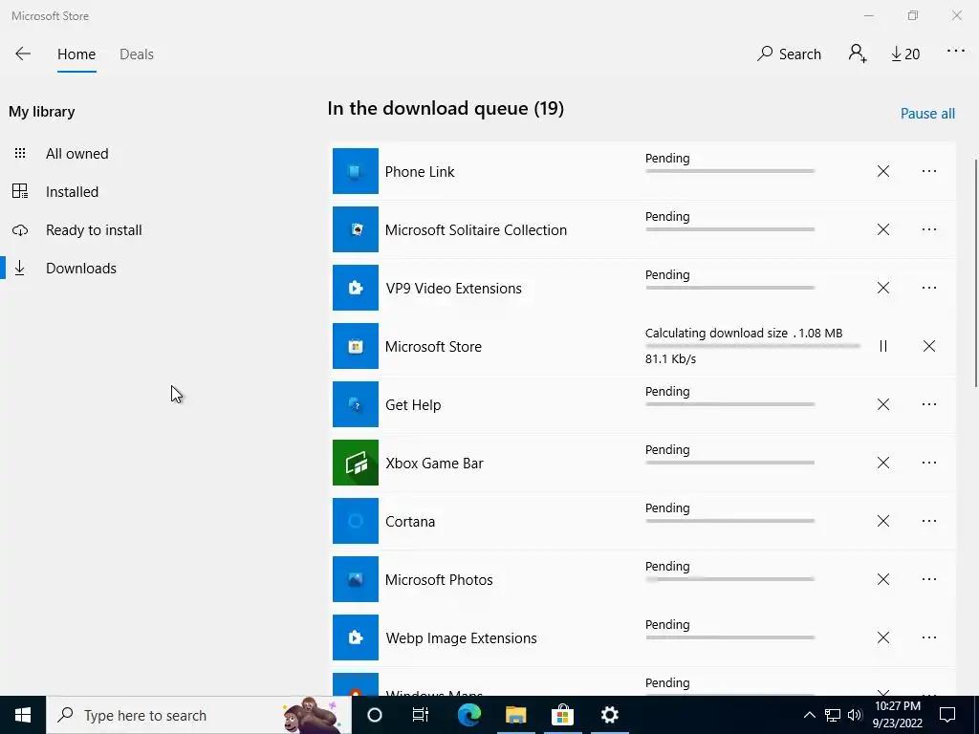
Task: Click the Phone Link app icon
Action: click(356, 171)
